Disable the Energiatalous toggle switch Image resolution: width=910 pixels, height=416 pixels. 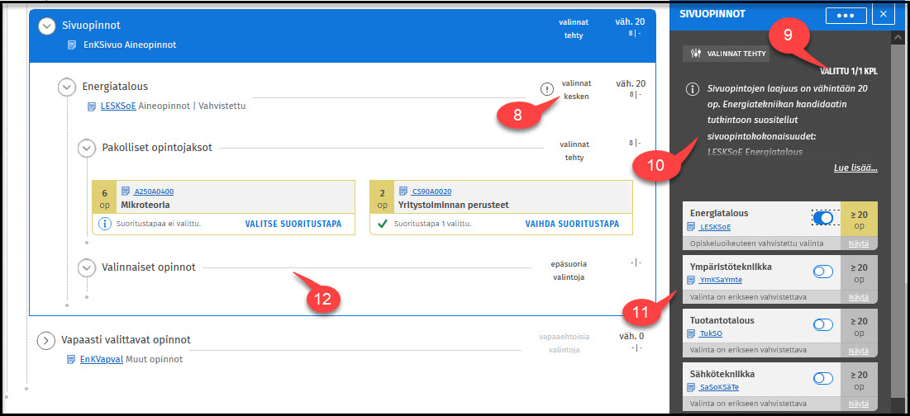tap(823, 217)
